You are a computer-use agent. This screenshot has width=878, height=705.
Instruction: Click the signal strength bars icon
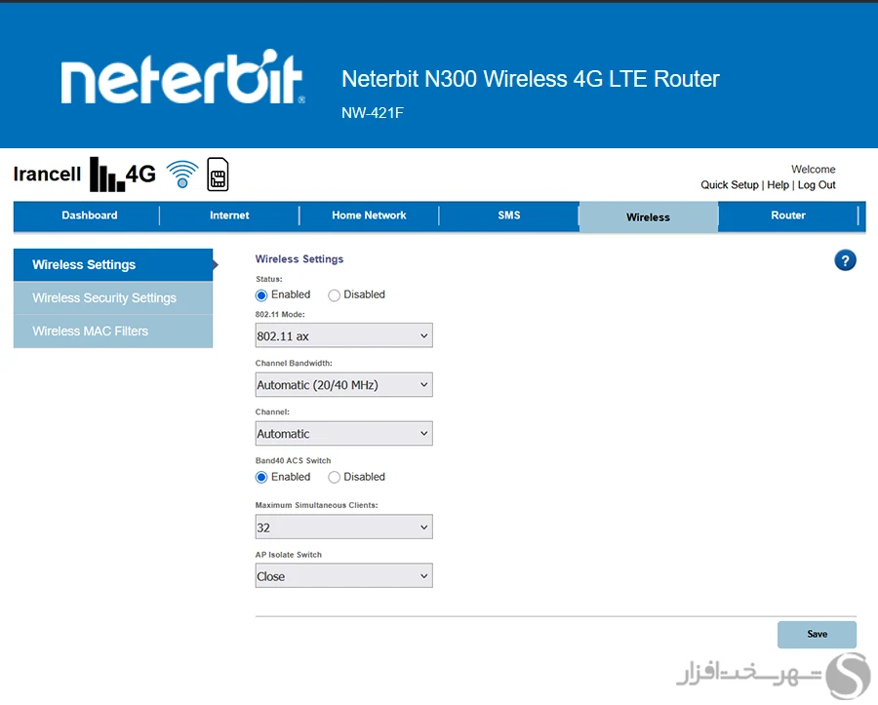[x=107, y=175]
